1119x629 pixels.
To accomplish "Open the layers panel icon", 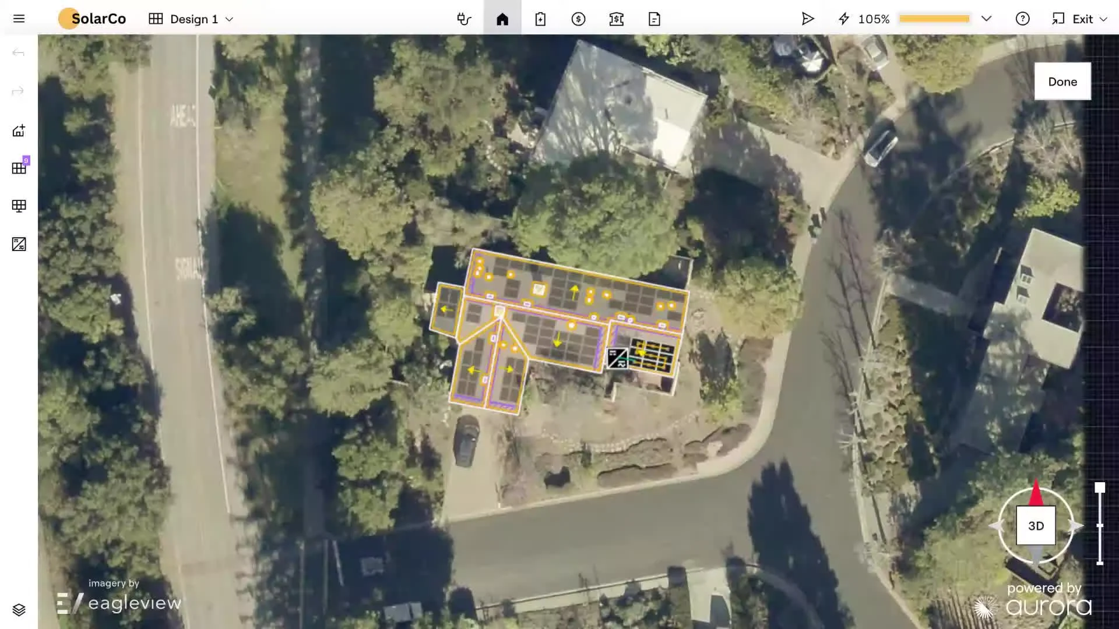I will pos(19,610).
